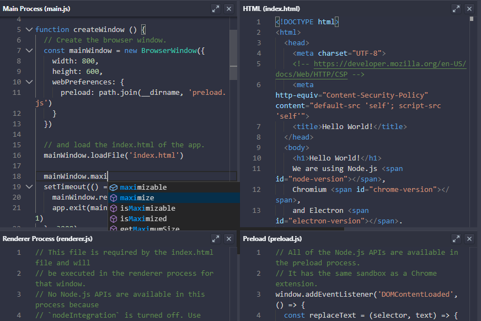Close the Main Process editor panel
Screen dimensions: 481x321
[229, 8]
